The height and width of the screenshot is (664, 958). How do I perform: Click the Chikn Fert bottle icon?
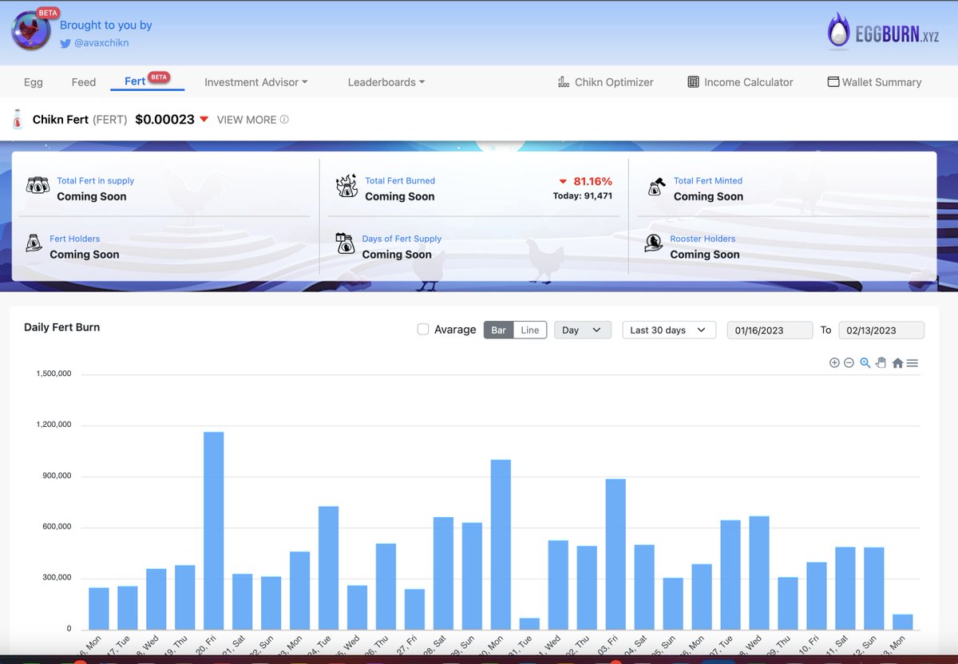17,119
